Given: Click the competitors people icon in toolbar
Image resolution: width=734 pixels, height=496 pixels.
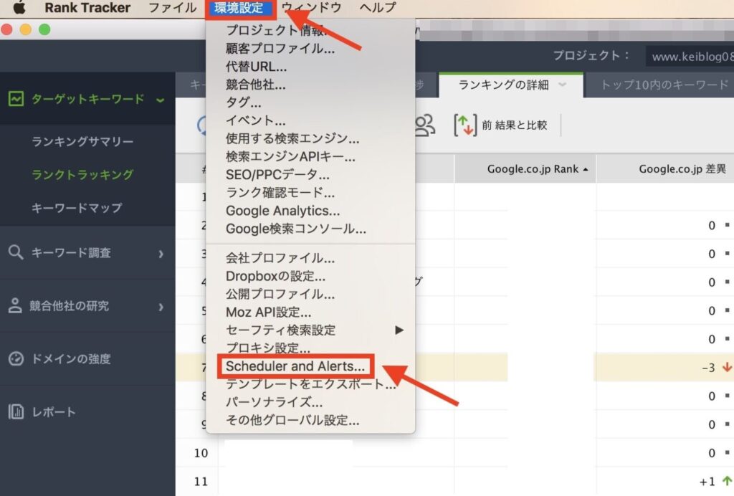Looking at the screenshot, I should [424, 125].
